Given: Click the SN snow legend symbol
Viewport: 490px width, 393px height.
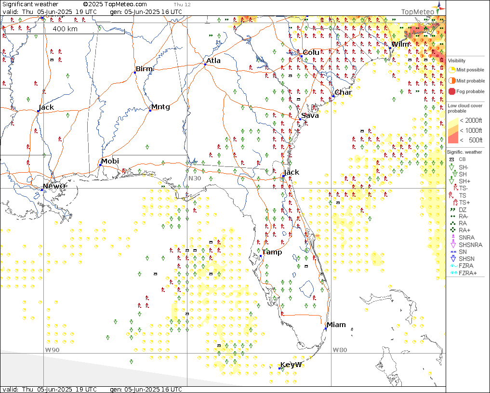Looking at the screenshot, I should pos(453,252).
